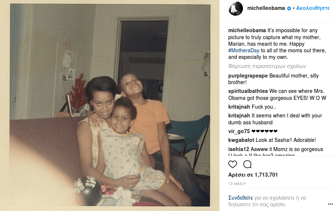Open michelleobama profile picture avatar
The width and height of the screenshot is (336, 211).
[236, 8]
